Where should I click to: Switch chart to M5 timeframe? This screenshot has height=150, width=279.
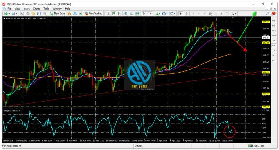tap(274, 26)
